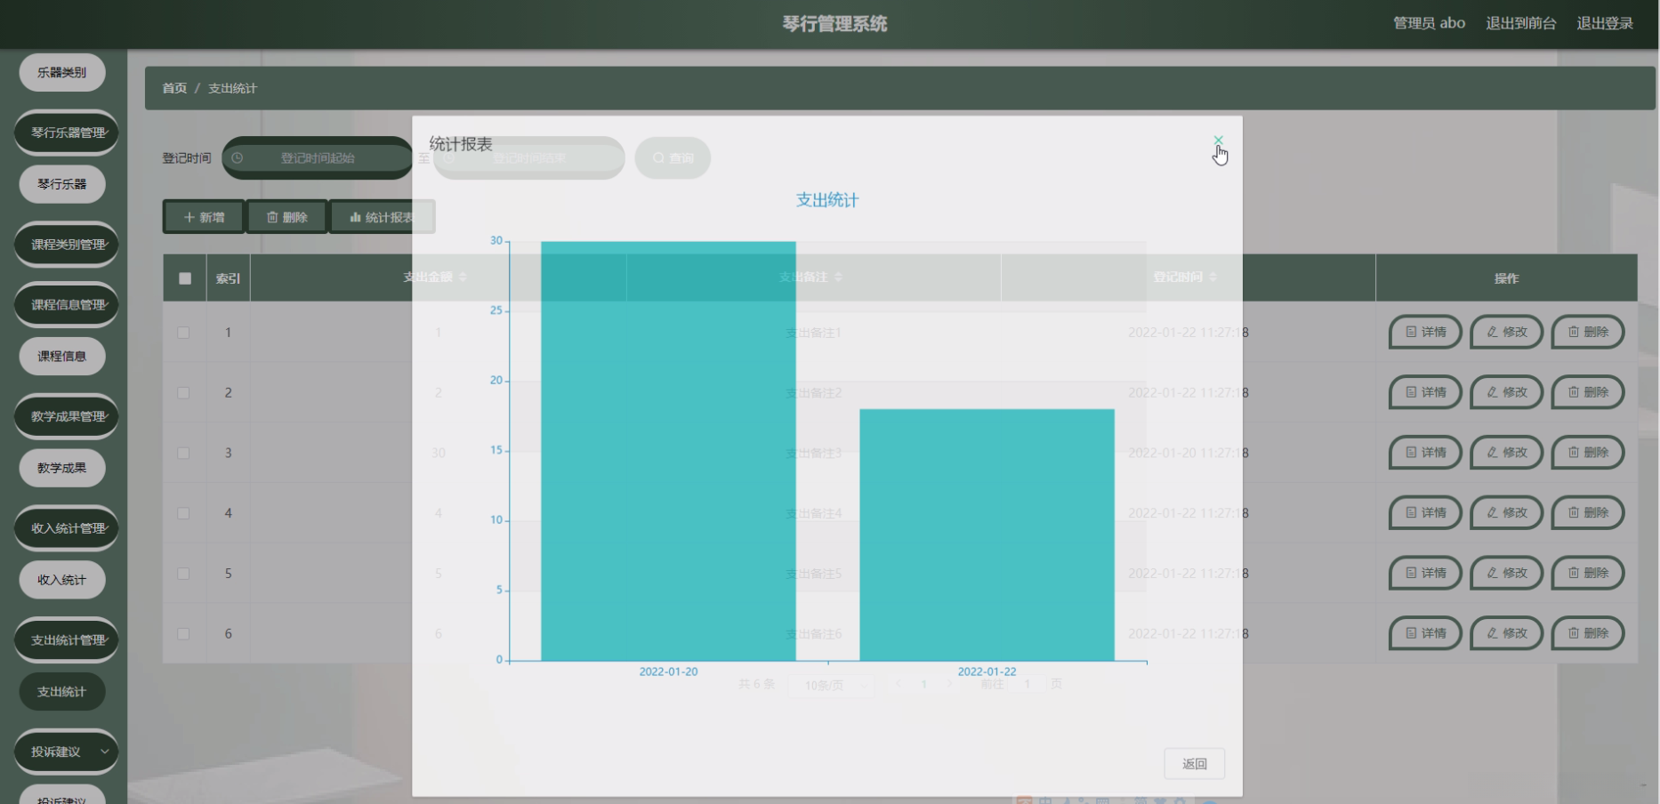
Task: View 详情 for row 6
Action: (1425, 633)
